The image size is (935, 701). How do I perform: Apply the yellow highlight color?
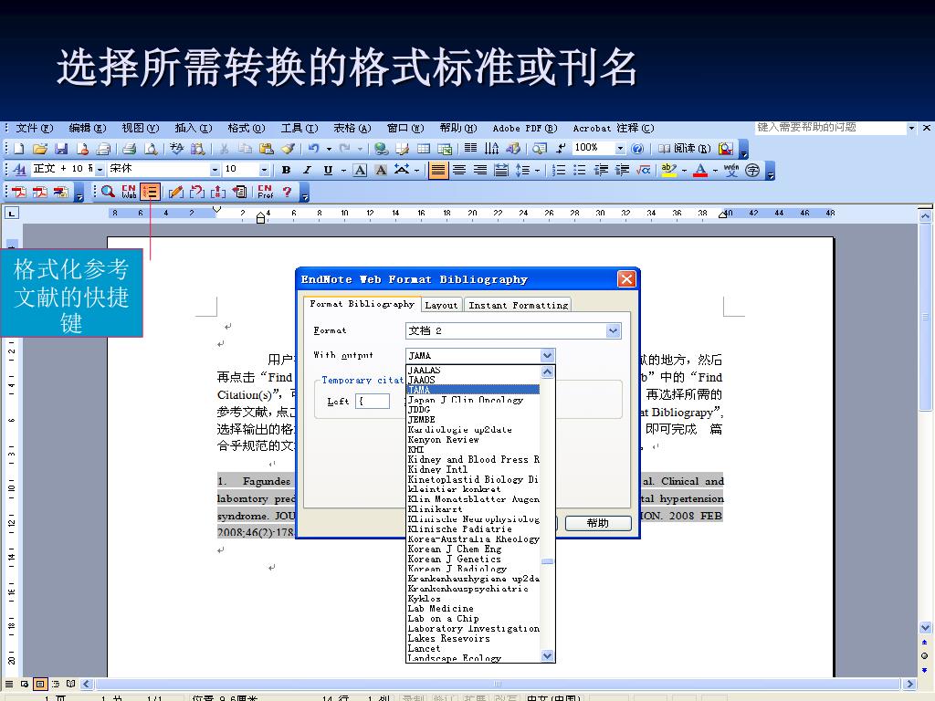point(669,170)
